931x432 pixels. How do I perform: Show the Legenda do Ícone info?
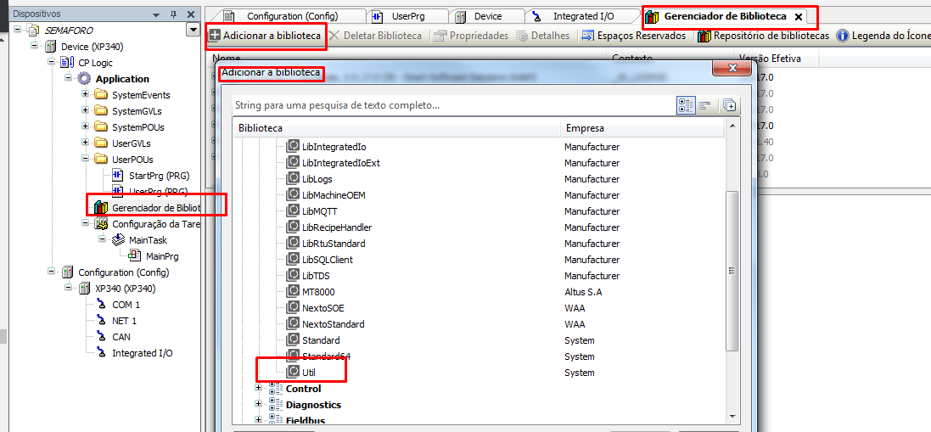tap(883, 36)
